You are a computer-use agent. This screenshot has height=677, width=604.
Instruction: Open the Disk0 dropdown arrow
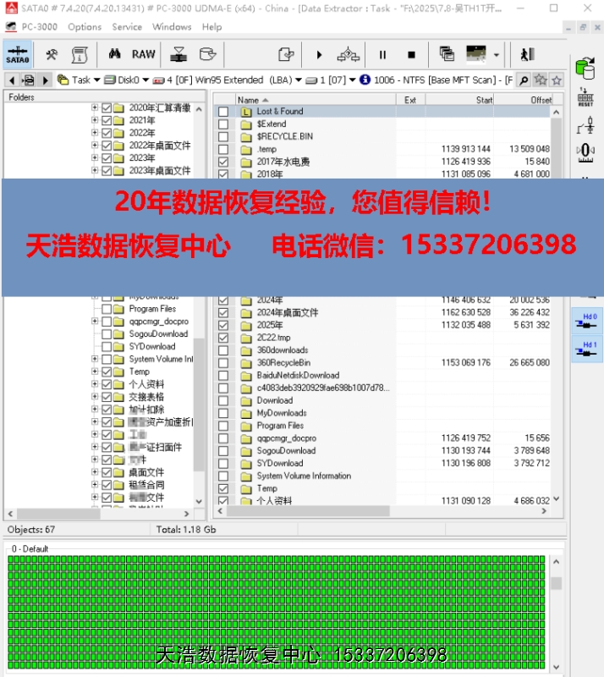pyautogui.click(x=145, y=80)
